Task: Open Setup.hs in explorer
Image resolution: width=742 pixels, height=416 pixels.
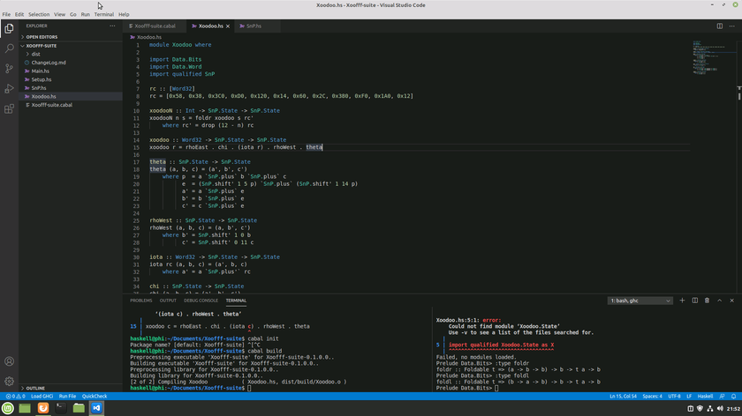Action: (42, 79)
